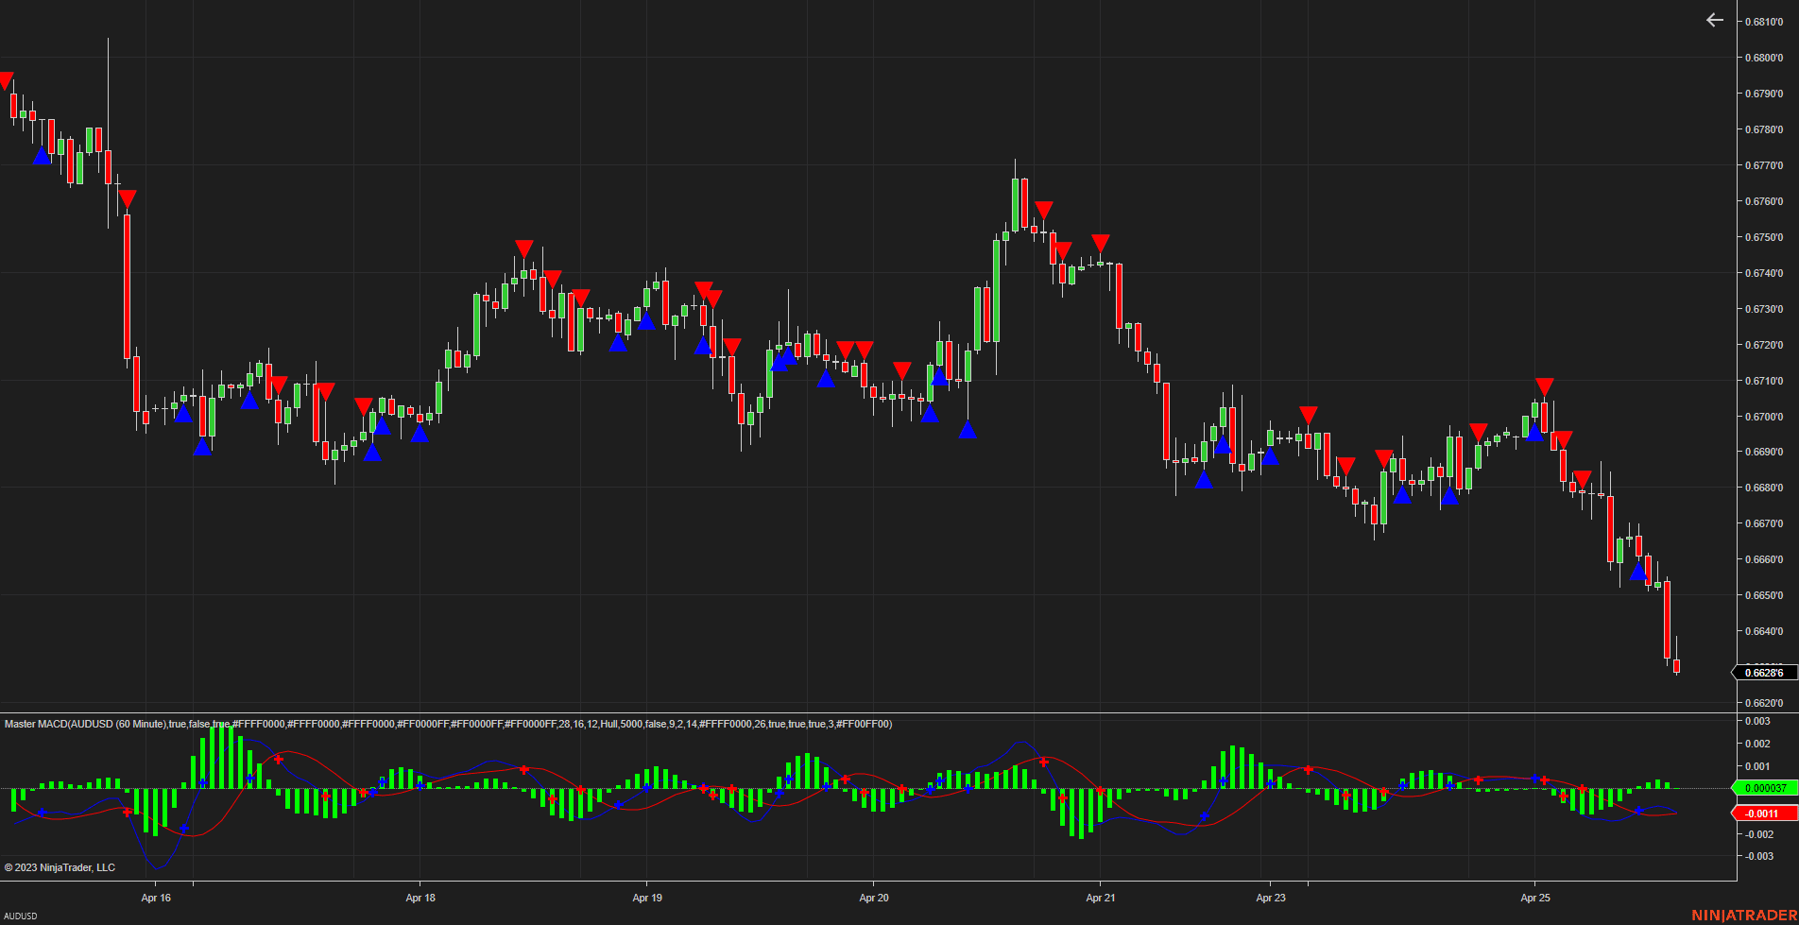Click the NinjaTrader logo in bottom-right corner
This screenshot has height=925, width=1799.
1744,916
